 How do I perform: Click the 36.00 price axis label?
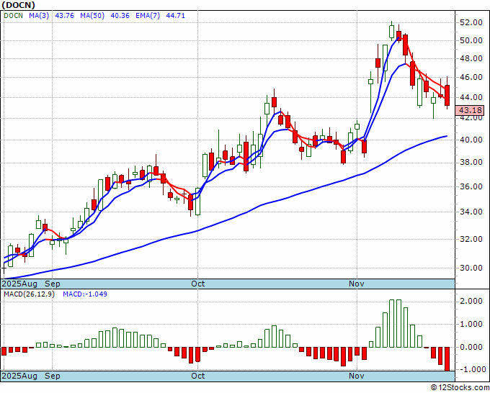471,186
